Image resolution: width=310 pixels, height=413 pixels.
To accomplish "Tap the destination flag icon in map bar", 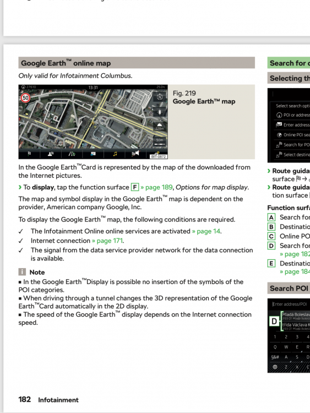I will click(x=29, y=154).
